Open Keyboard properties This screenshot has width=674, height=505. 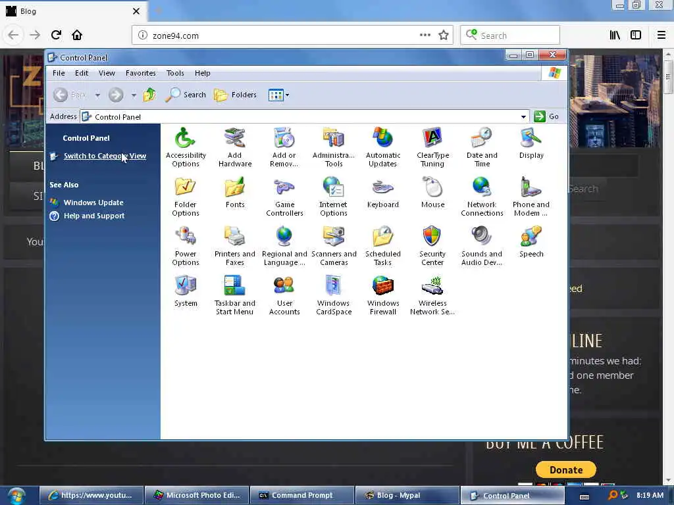pyautogui.click(x=382, y=193)
